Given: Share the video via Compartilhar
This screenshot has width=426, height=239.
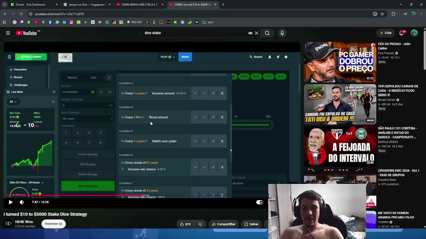Looking at the screenshot, I should 223,224.
